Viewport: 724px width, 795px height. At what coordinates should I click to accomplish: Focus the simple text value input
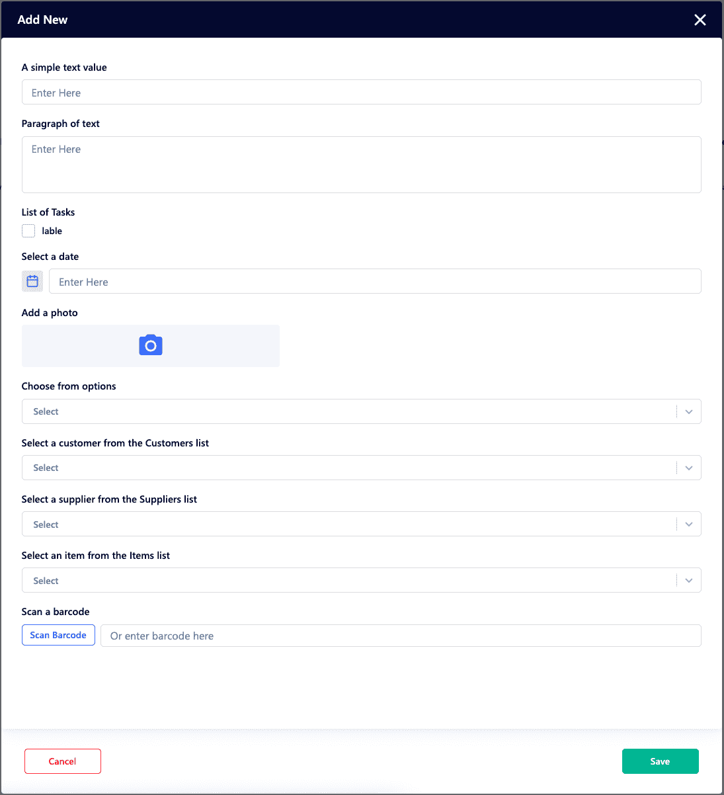click(x=361, y=93)
